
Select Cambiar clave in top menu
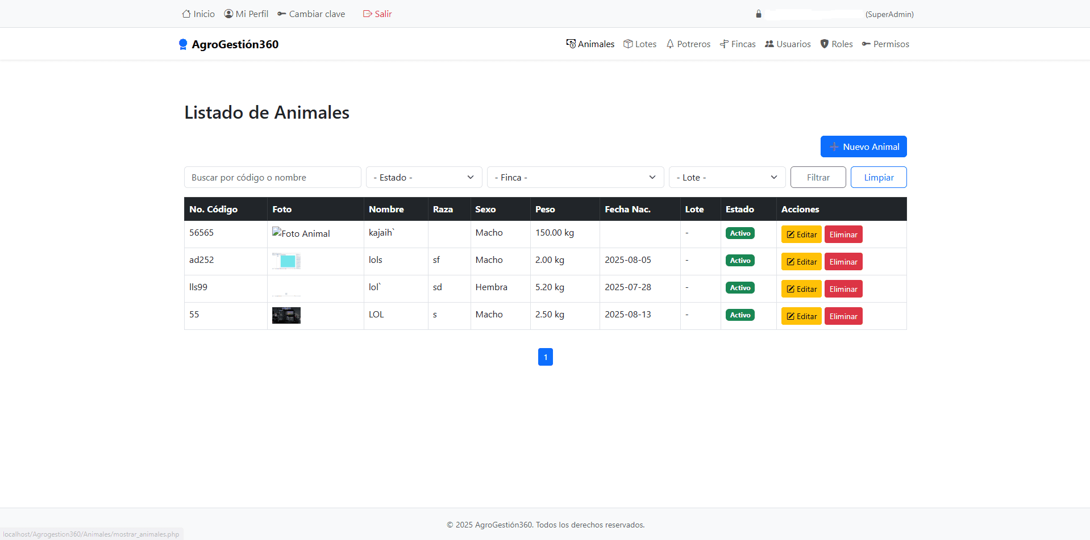point(316,13)
